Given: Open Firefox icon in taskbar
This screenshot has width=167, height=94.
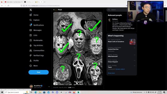Looking at the screenshot, I should pos(74,92).
